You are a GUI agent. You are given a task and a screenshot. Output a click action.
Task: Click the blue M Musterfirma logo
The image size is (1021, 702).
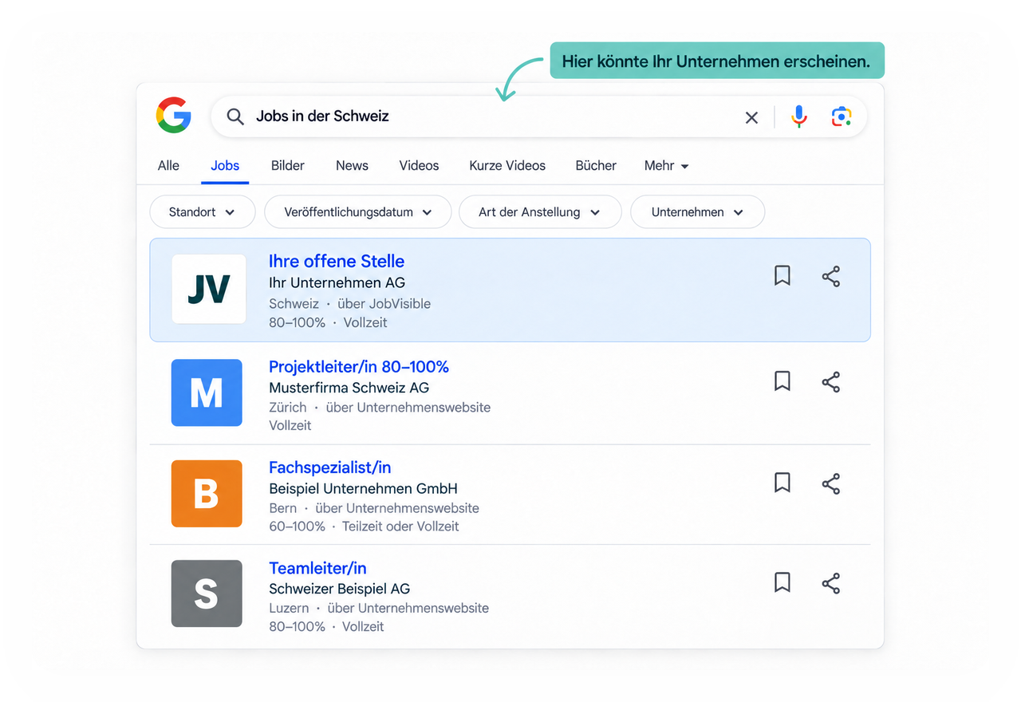207,392
